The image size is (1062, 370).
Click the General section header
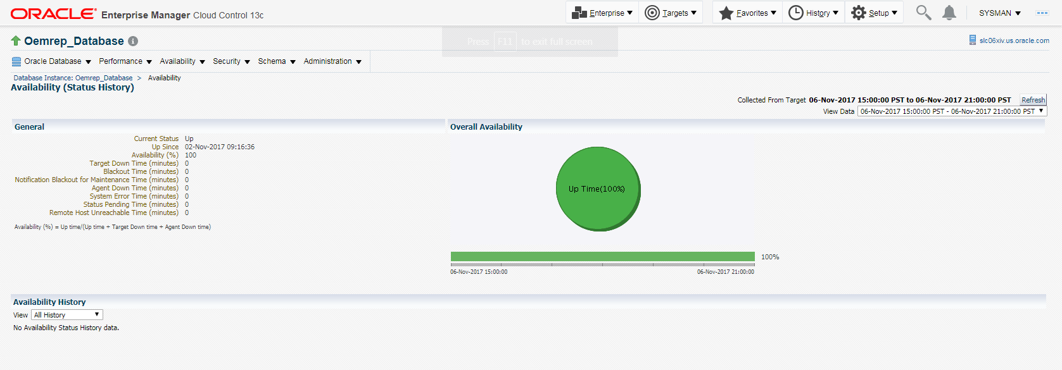click(29, 127)
